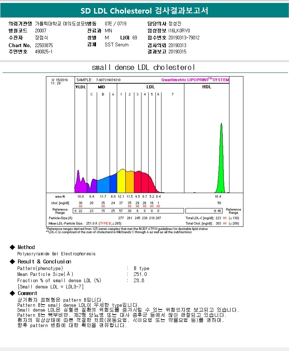Click the green HDL peak in chart

coord(221,166)
